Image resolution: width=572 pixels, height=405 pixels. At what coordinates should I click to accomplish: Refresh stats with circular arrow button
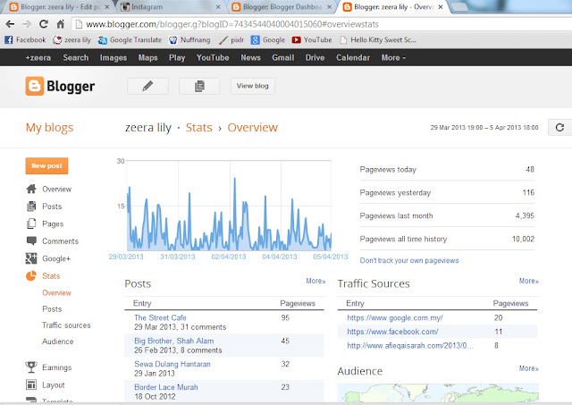point(559,127)
